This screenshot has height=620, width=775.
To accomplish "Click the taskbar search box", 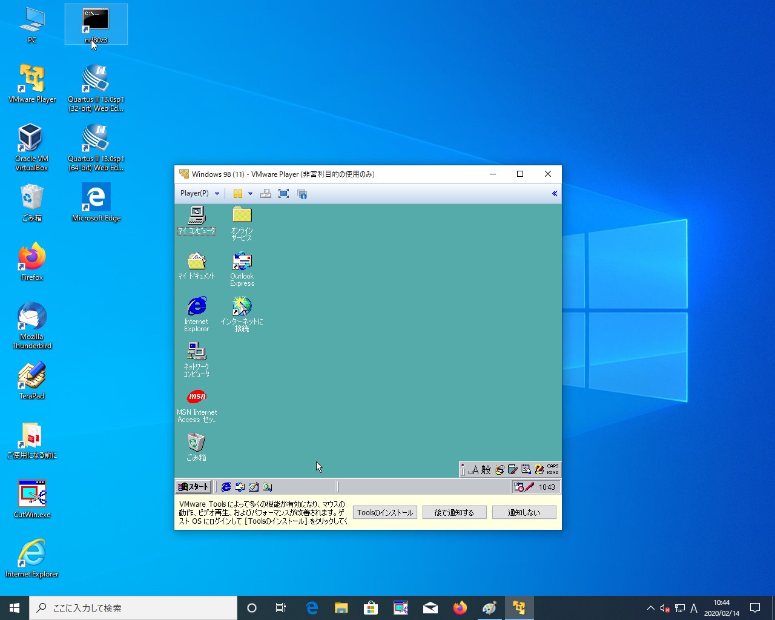I will (133, 608).
